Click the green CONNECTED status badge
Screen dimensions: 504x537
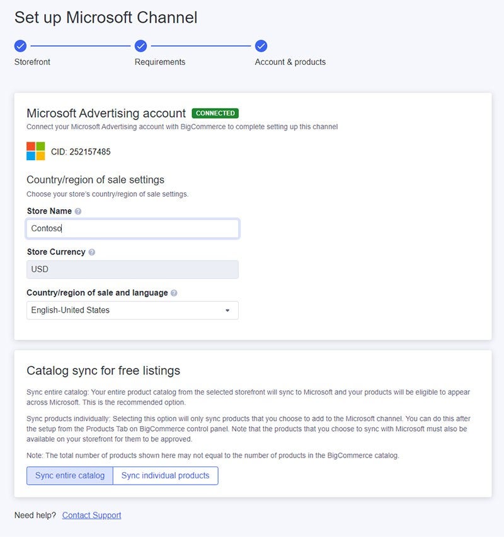(215, 113)
